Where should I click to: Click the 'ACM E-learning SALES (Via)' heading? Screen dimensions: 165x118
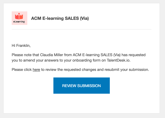click(x=60, y=18)
